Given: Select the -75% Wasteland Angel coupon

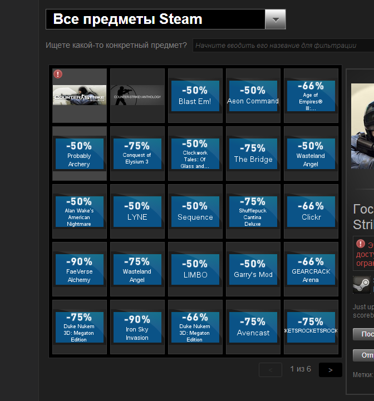Looking at the screenshot, I should pyautogui.click(x=137, y=269).
